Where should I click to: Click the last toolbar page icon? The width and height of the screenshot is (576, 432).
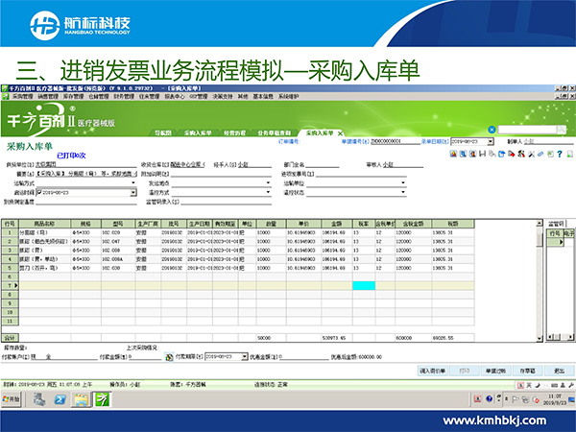[x=569, y=154]
